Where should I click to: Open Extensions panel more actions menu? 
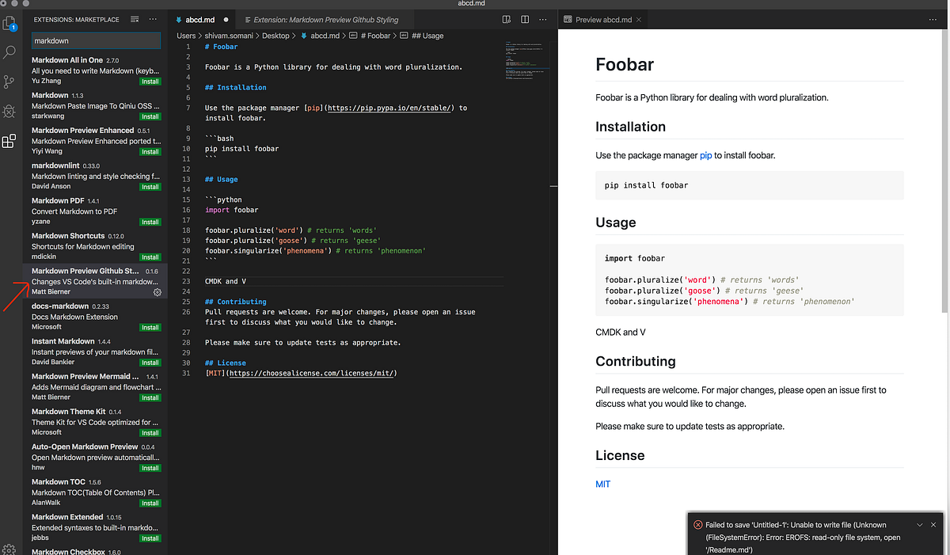tap(154, 18)
